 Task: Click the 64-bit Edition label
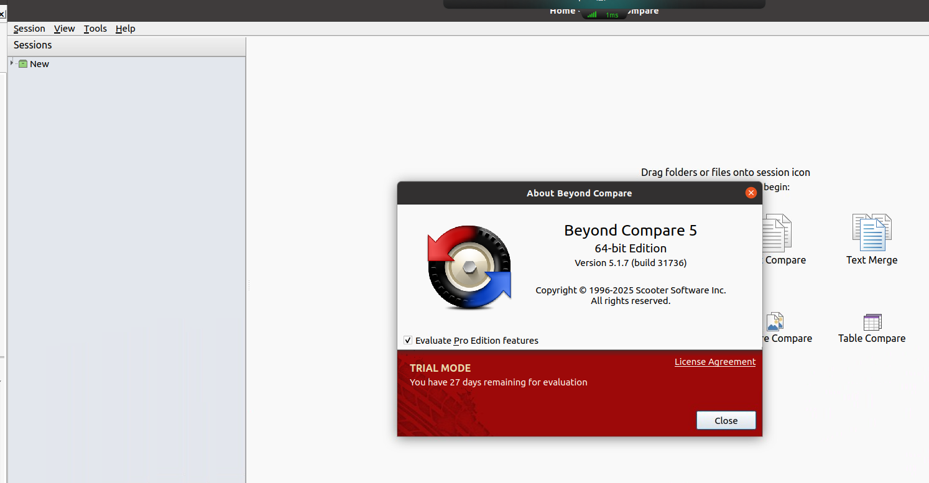click(631, 248)
